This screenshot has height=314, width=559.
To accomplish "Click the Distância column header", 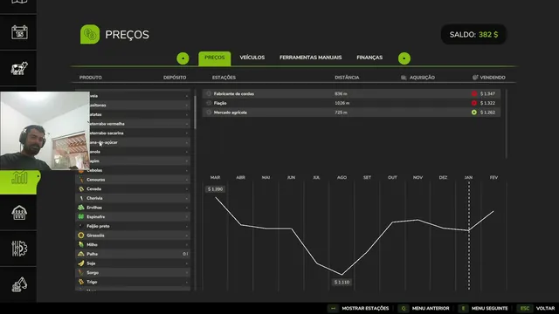I will pyautogui.click(x=347, y=78).
